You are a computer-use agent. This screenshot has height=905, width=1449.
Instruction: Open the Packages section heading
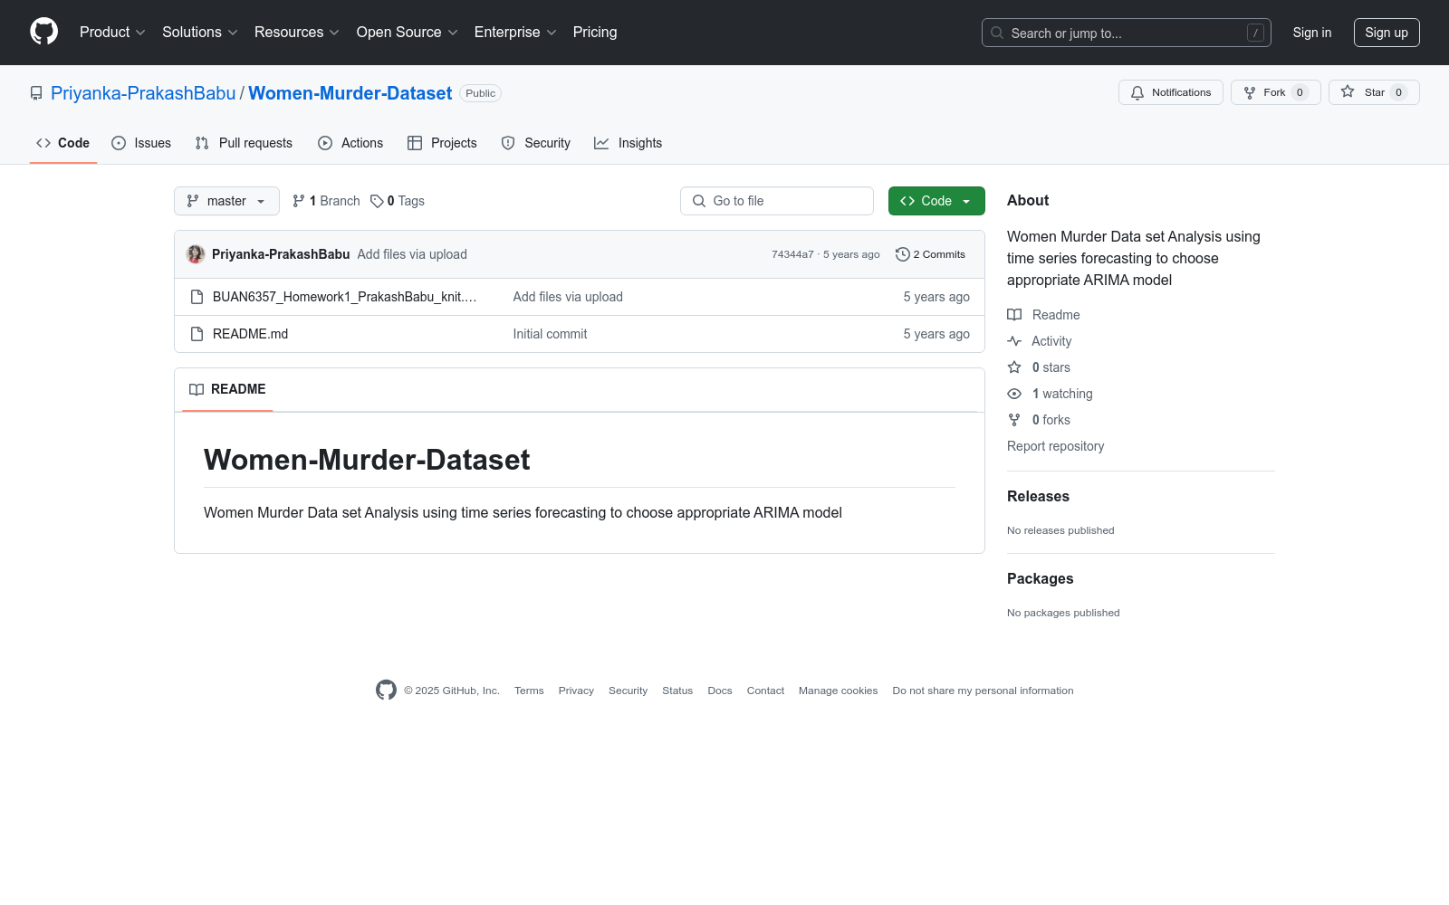point(1040,578)
